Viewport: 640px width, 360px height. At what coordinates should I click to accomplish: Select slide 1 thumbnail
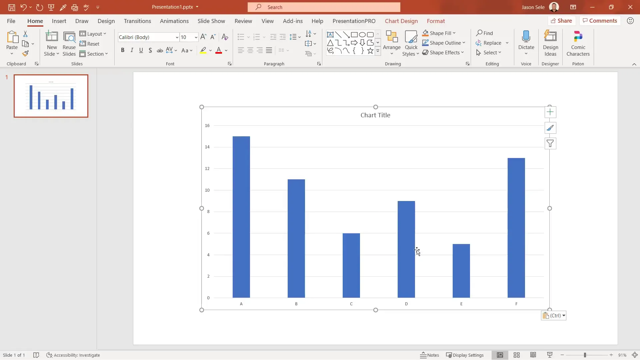[x=51, y=96]
